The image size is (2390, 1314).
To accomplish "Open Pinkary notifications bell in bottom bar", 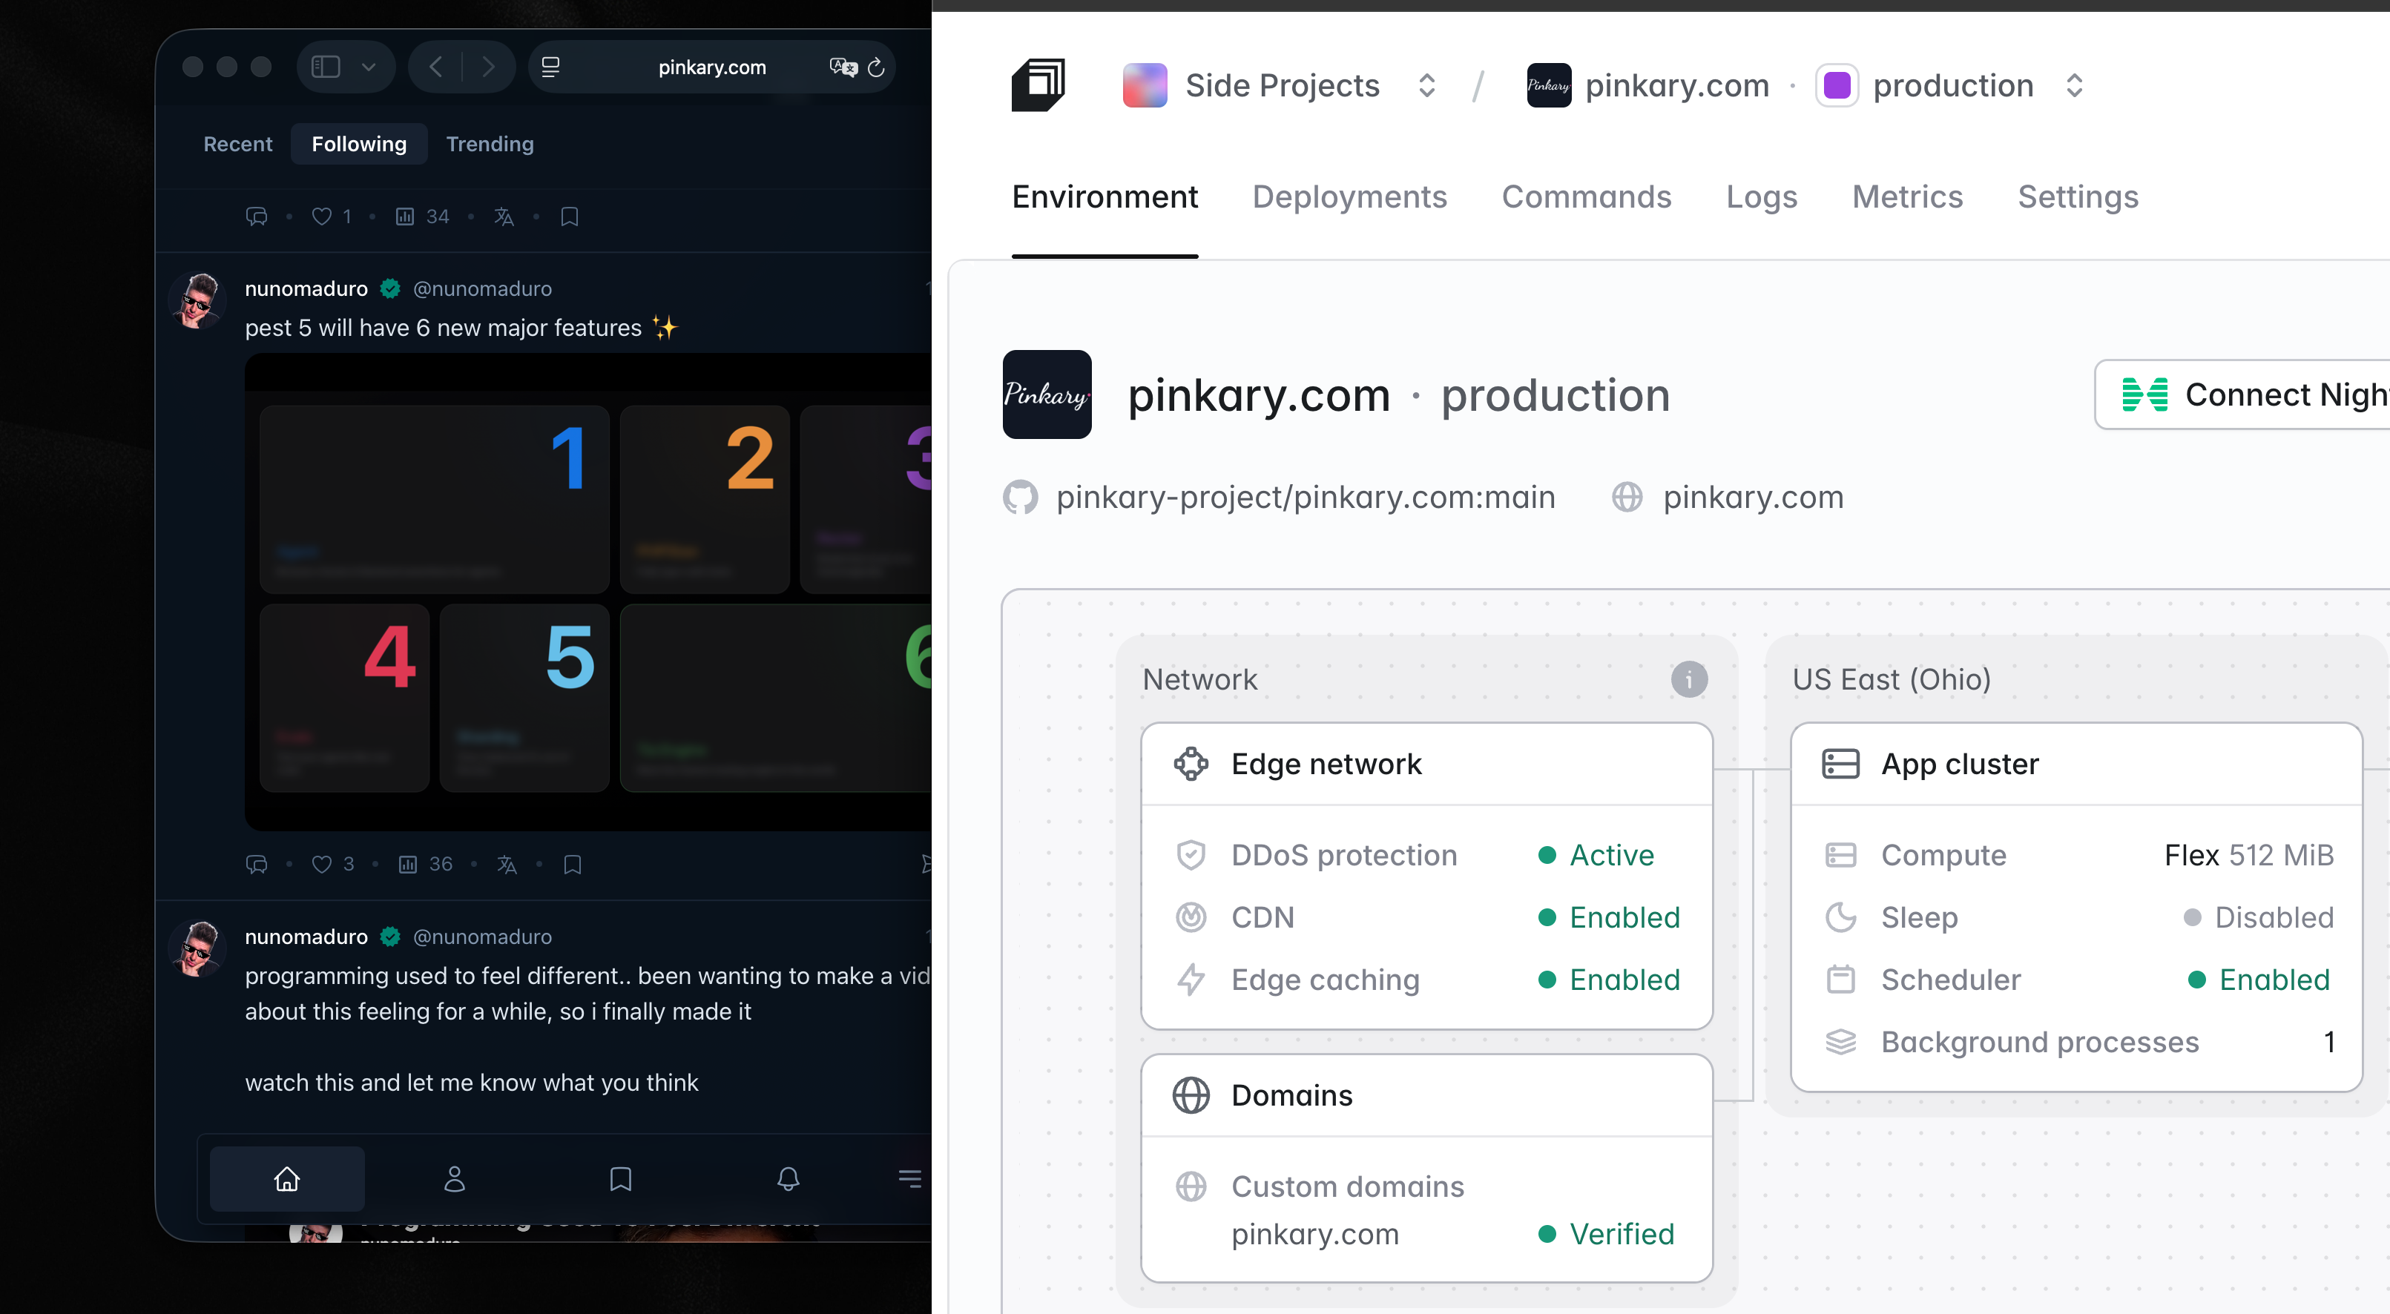I will (788, 1178).
